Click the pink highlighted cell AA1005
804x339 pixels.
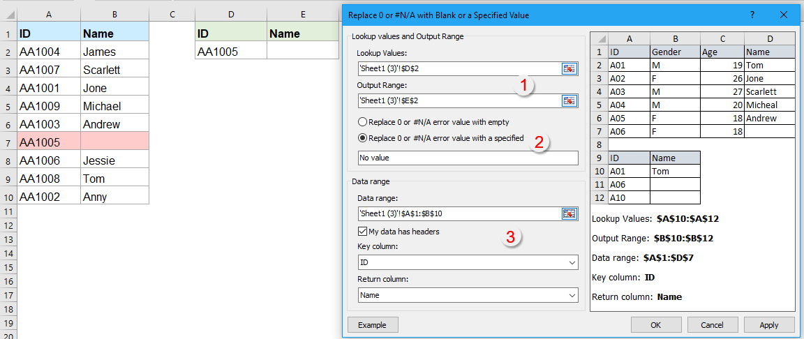coord(48,142)
